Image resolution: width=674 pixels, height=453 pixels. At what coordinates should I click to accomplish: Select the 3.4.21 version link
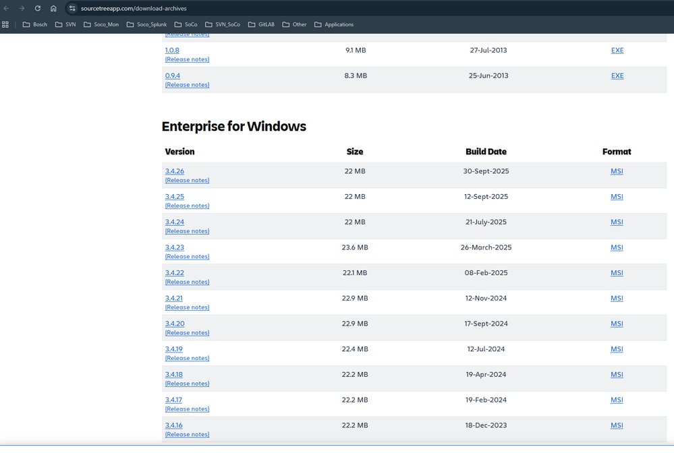[x=174, y=298]
